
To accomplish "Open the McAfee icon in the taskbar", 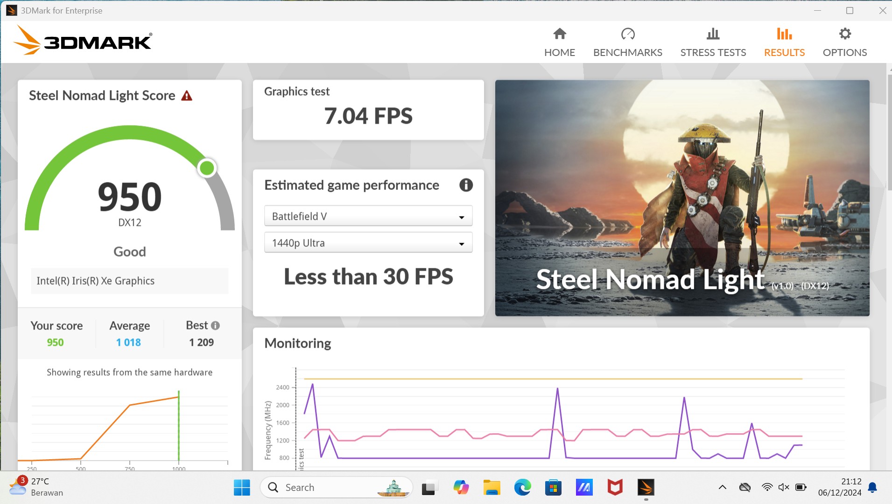I will tap(615, 488).
